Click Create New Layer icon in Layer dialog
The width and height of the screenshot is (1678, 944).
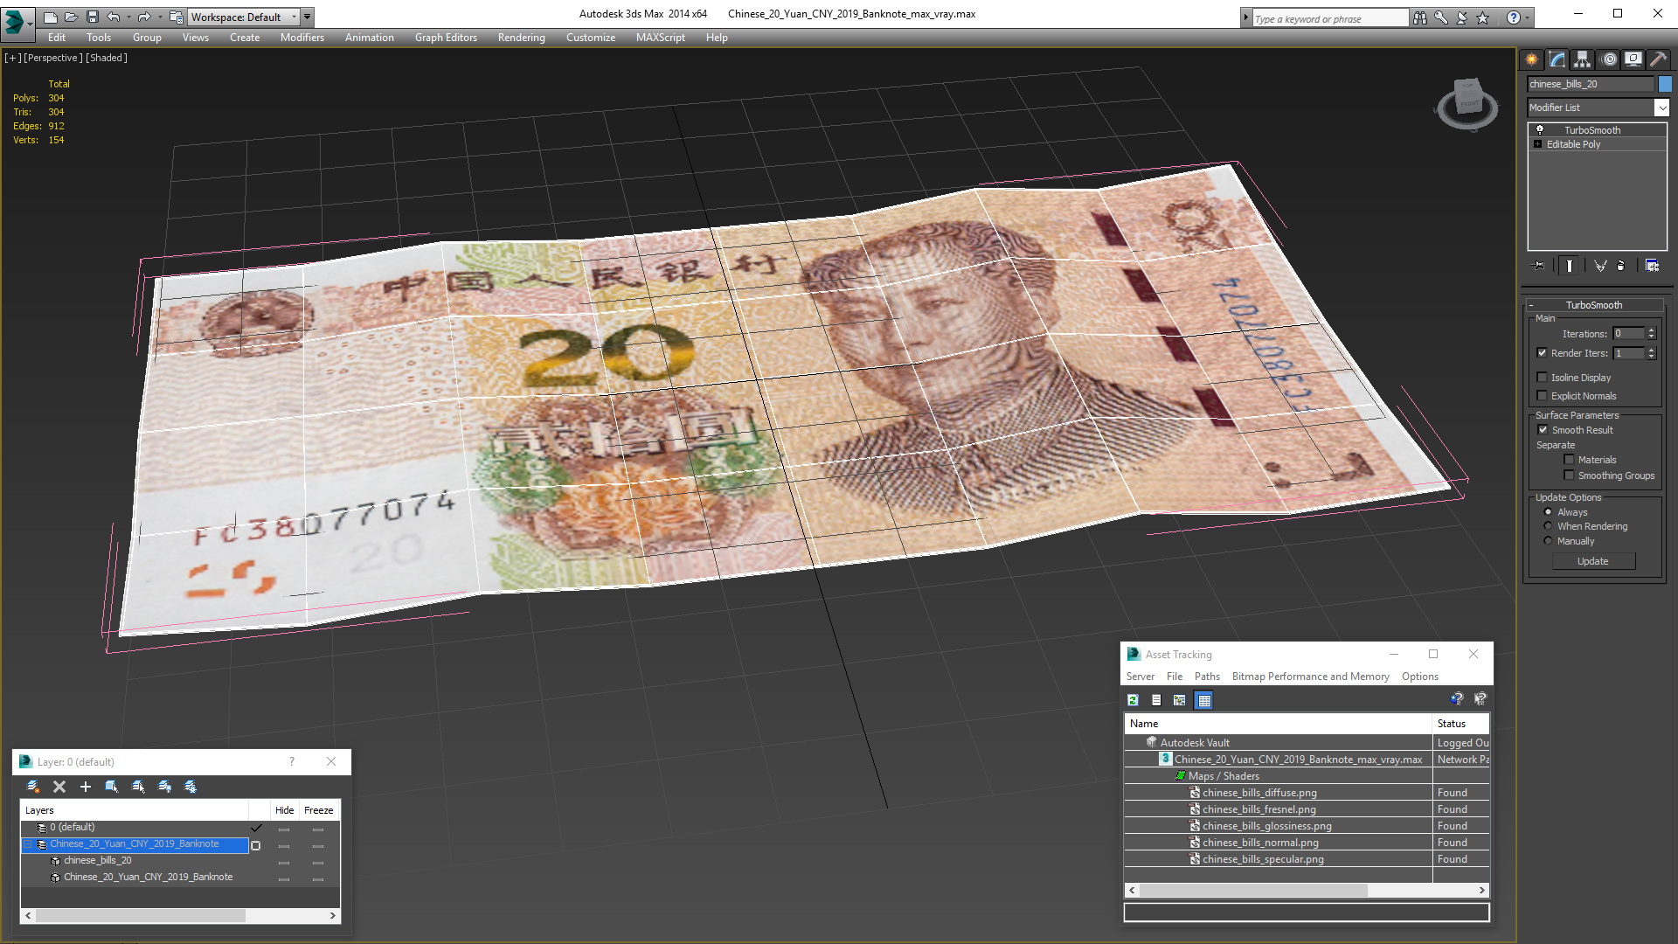tap(33, 787)
